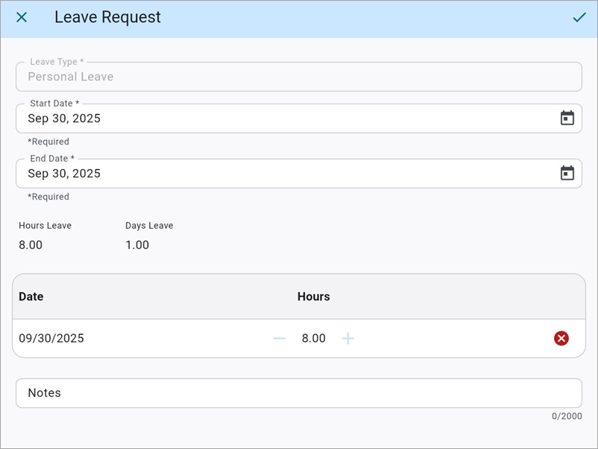598x449 pixels.
Task: Open the End Date calendar picker
Action: click(567, 173)
